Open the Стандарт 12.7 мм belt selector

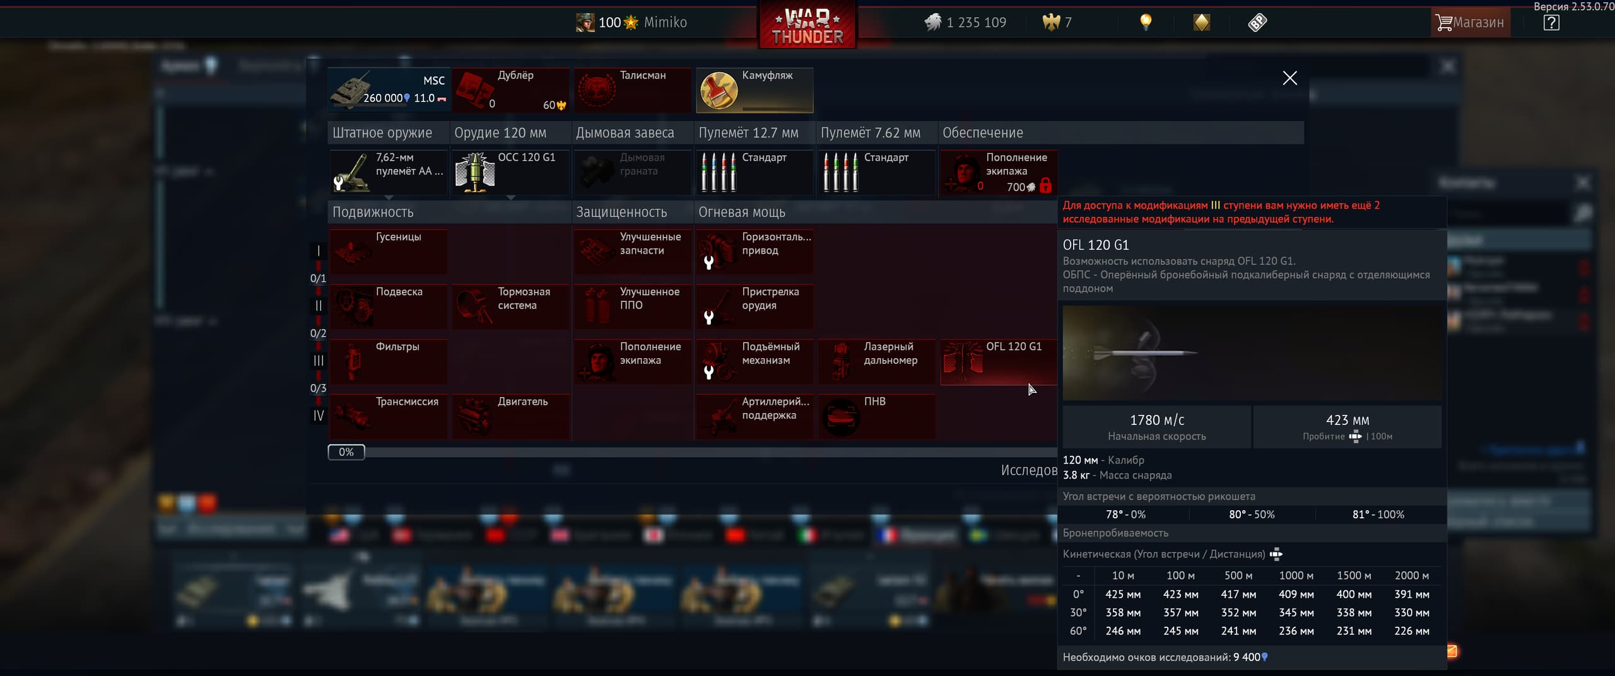(x=755, y=172)
